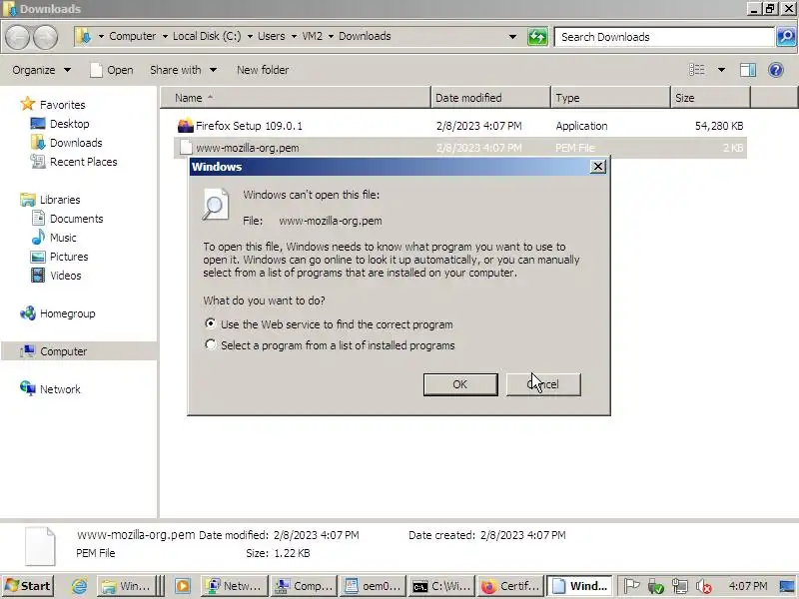799x599 pixels.
Task: Expand the arrow after Users breadcrumb
Action: [294, 37]
